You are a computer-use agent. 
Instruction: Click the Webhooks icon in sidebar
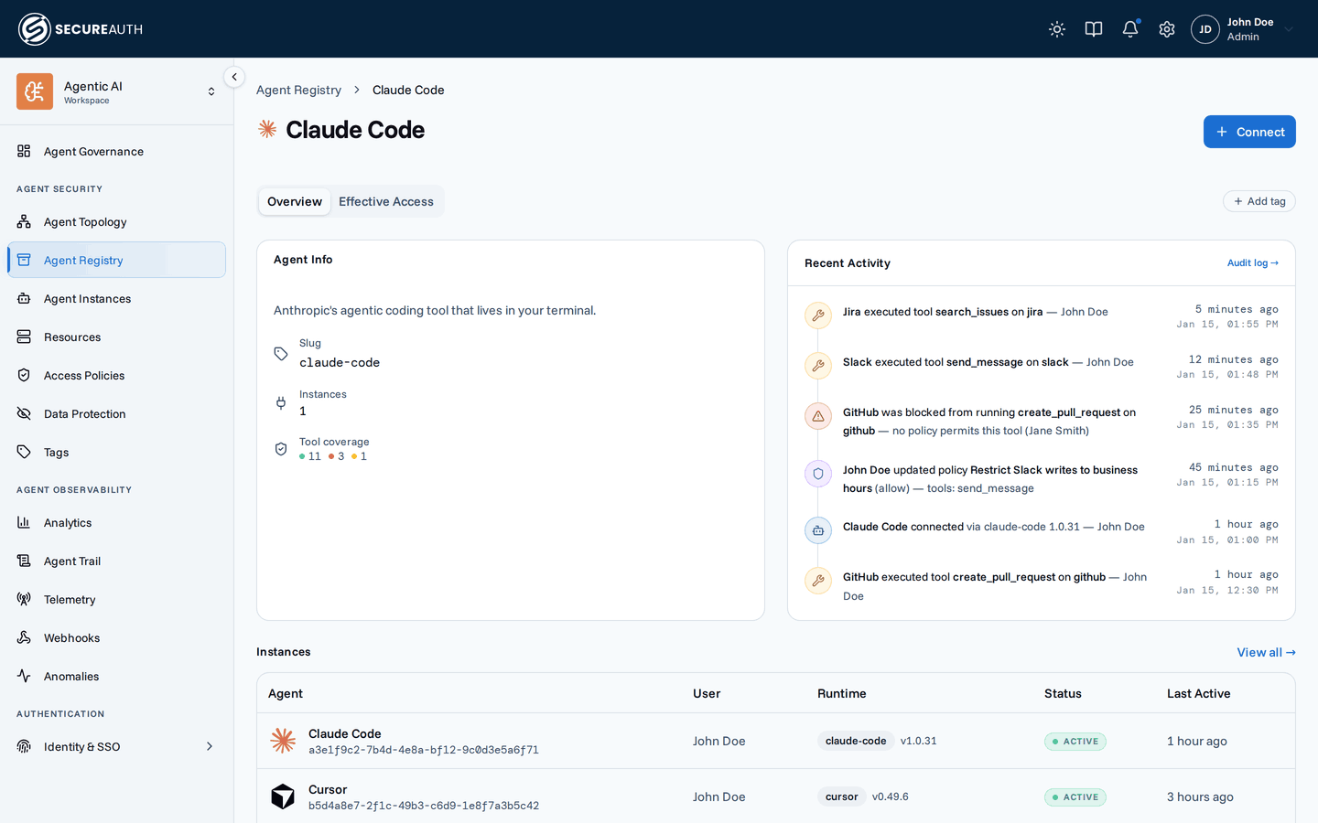tap(24, 638)
